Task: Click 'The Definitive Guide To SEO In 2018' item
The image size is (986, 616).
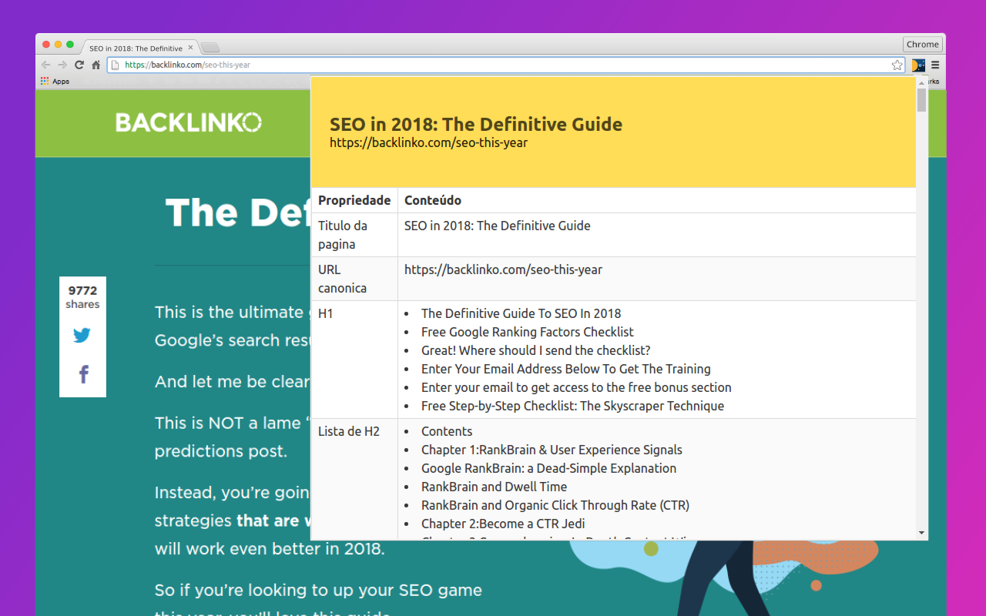Action: pos(521,313)
